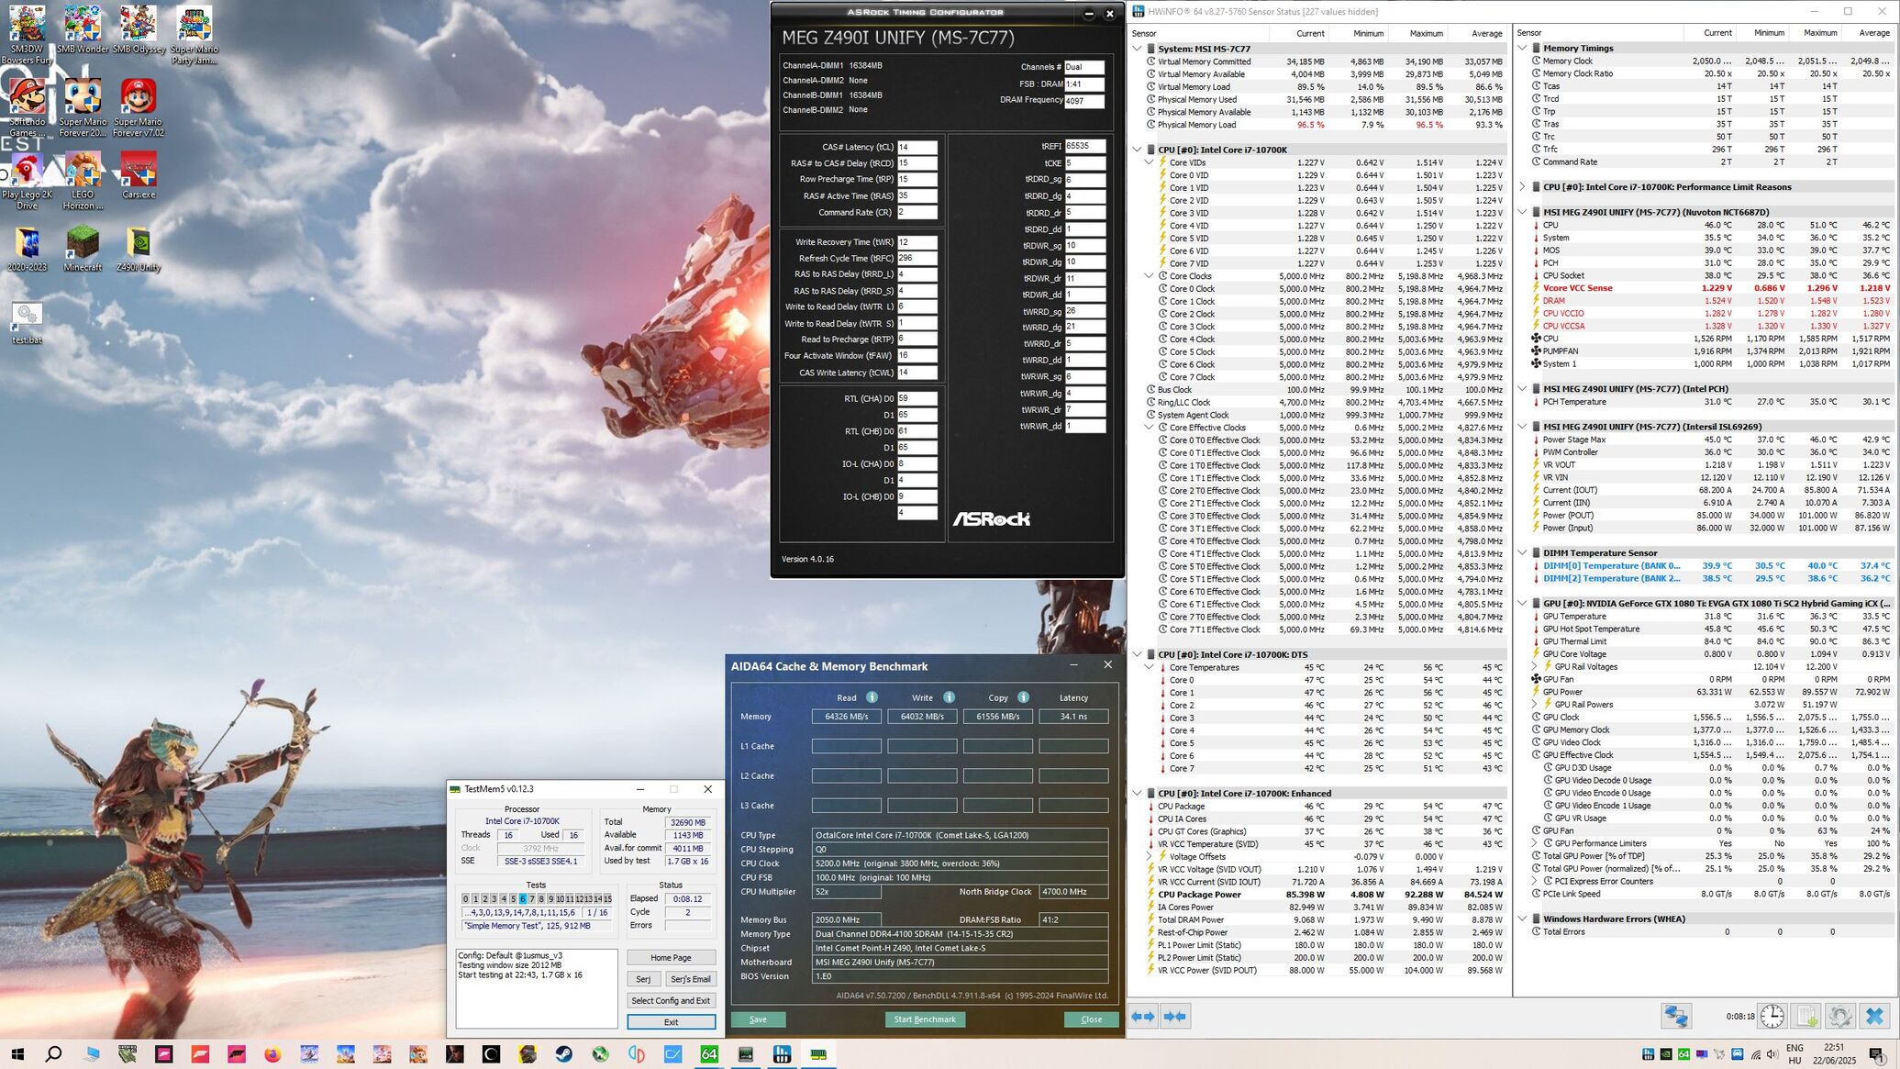This screenshot has width=1900, height=1069.
Task: Click the Maximum column header in left pane
Action: [1416, 33]
